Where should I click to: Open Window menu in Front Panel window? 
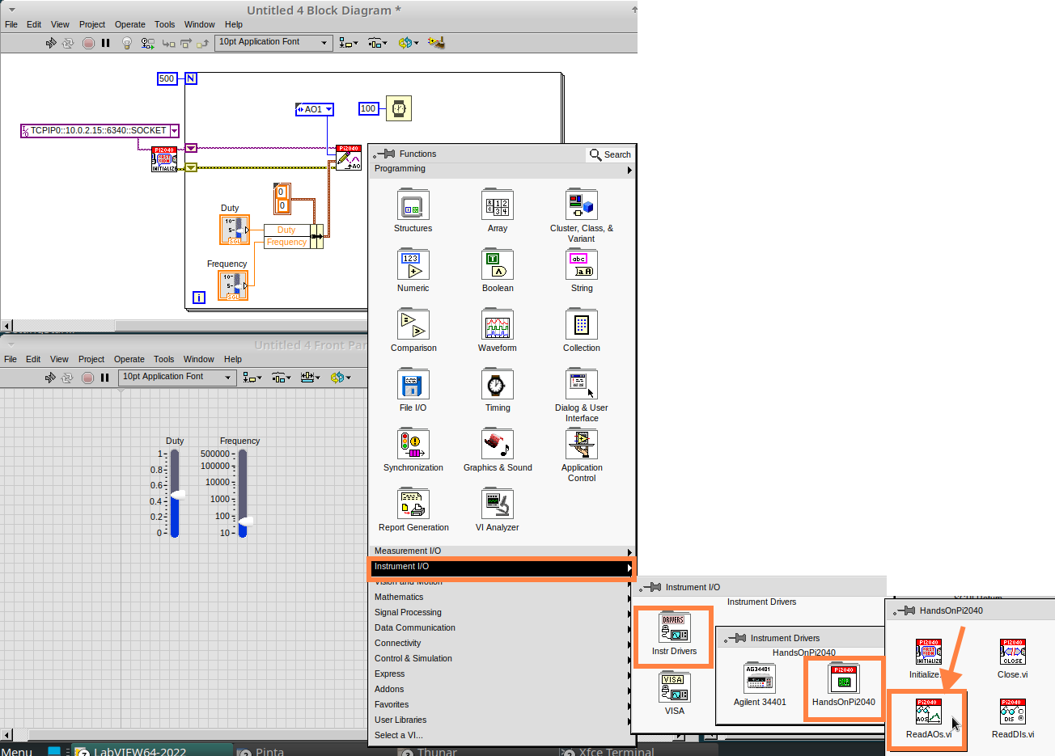198,359
